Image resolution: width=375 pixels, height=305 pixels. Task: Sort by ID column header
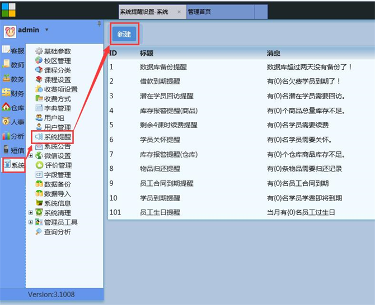tap(113, 53)
